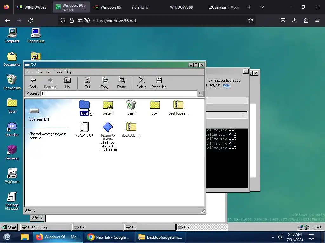Open the Windows volume control

281,237
